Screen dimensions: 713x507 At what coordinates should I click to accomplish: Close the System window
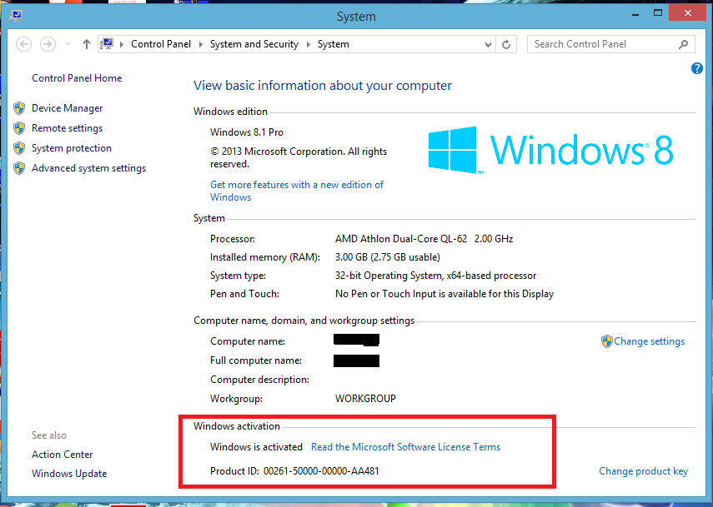(x=688, y=13)
